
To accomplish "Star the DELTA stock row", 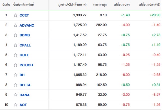I will 15,85.
